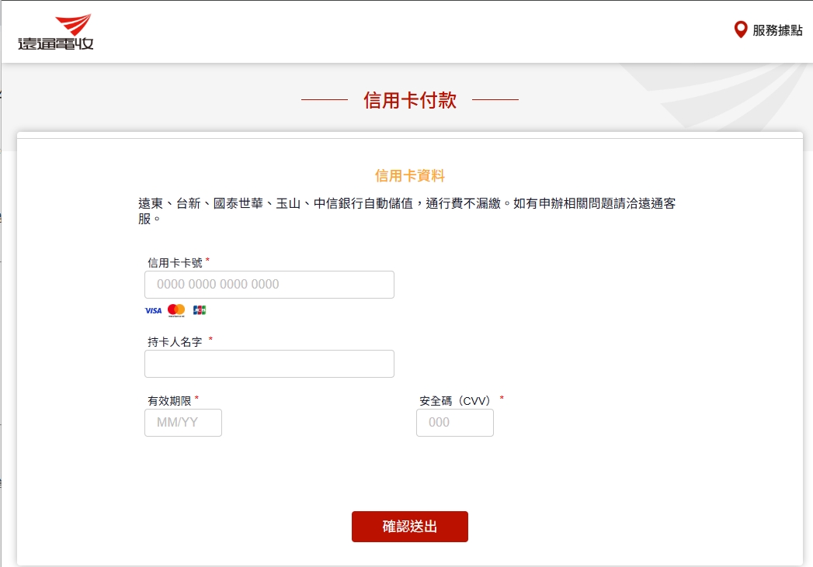Click the 有效期限 label

point(169,401)
